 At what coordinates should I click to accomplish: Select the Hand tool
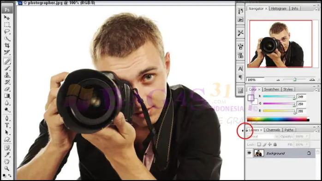7,162
